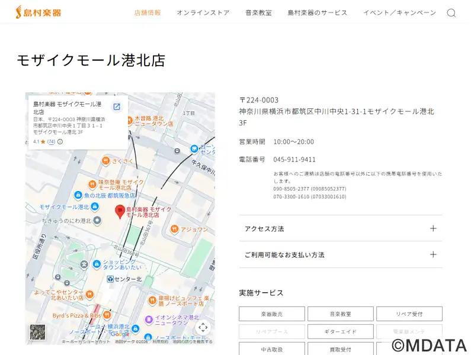Click the Aeon Cinema Kohoku marker
Image resolution: width=474 pixels, height=355 pixels.
click(149, 319)
